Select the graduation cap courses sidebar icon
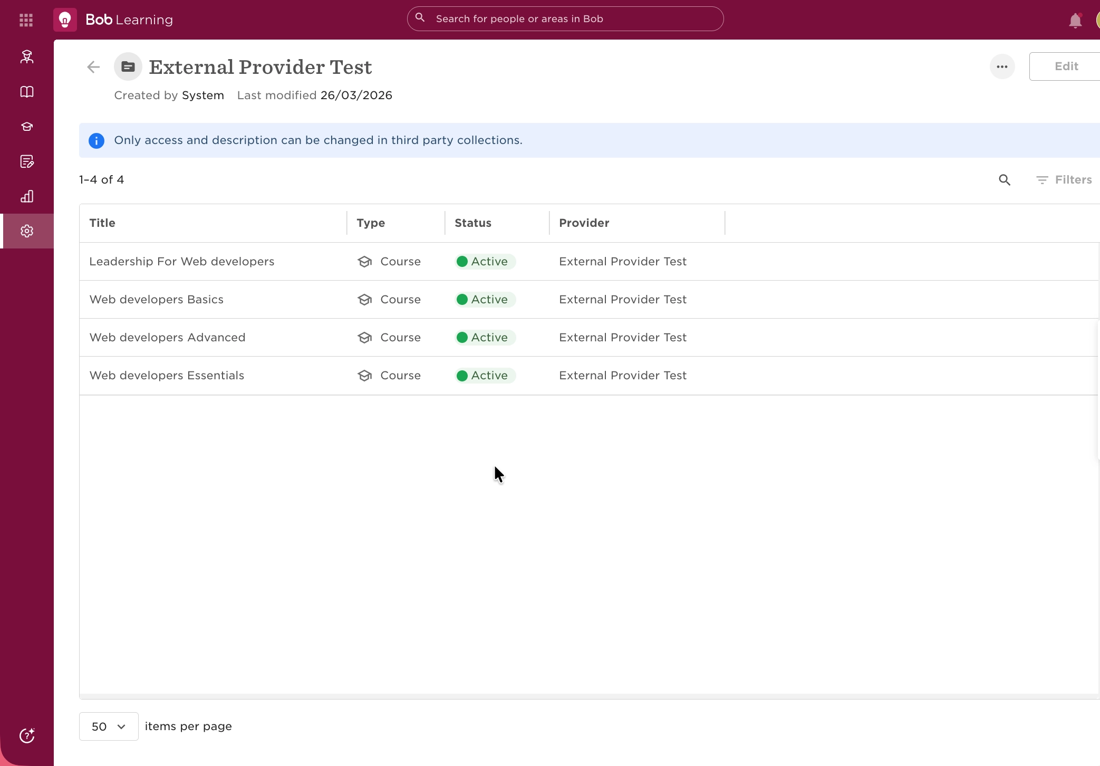Screen dimensions: 1100x766 [27, 127]
